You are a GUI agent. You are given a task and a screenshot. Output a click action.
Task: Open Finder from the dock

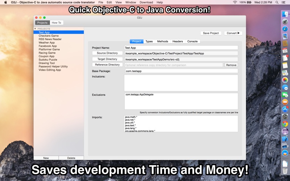point(285,14)
